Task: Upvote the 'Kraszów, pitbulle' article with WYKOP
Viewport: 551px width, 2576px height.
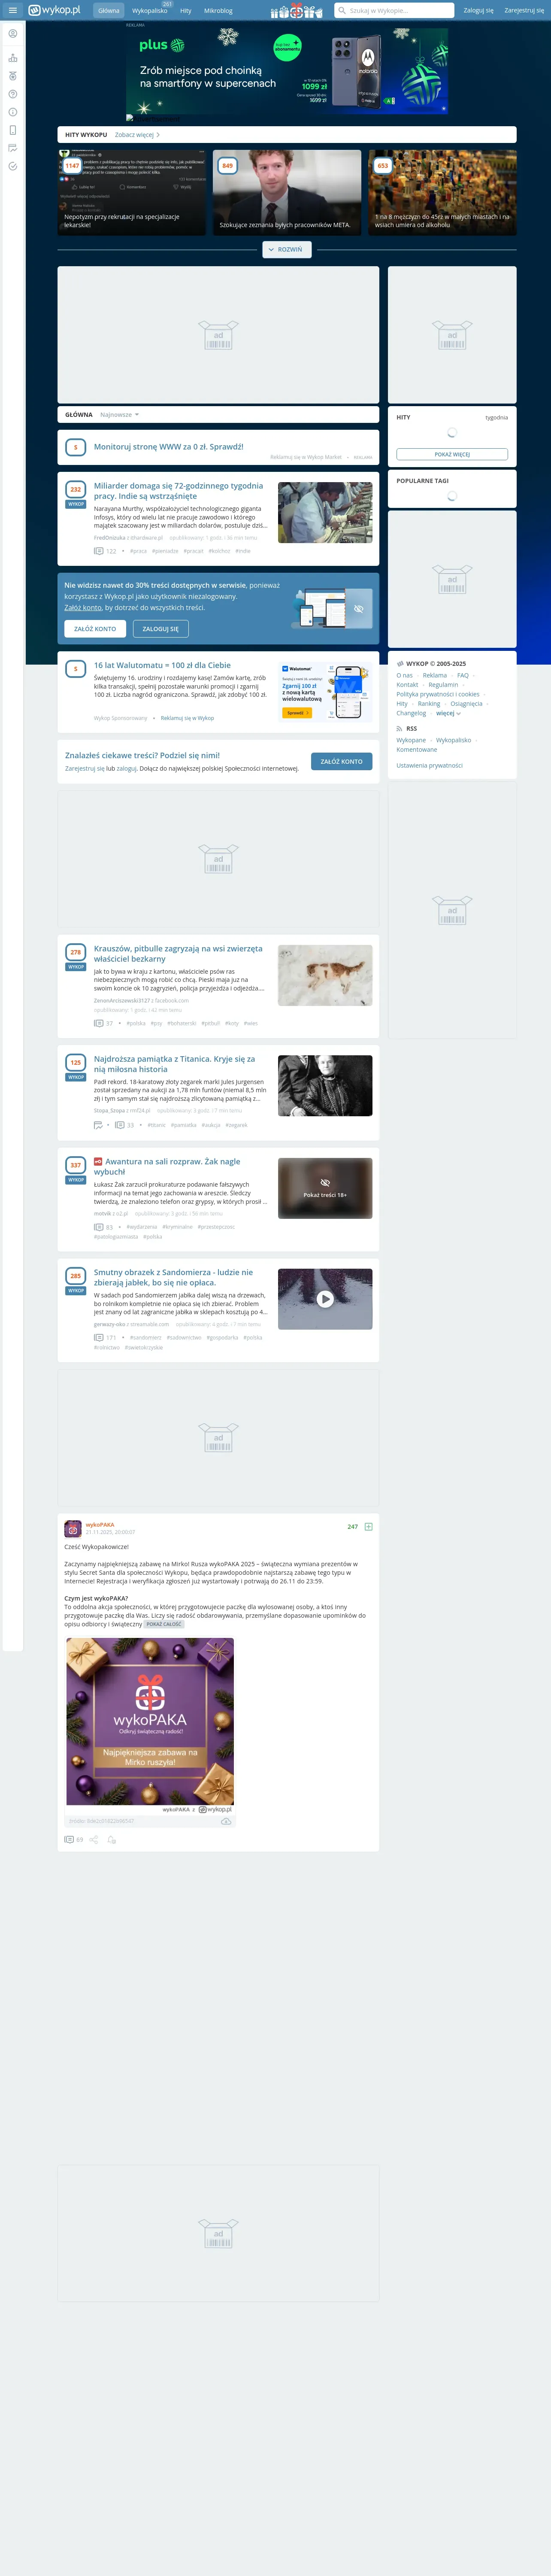Action: [x=76, y=967]
